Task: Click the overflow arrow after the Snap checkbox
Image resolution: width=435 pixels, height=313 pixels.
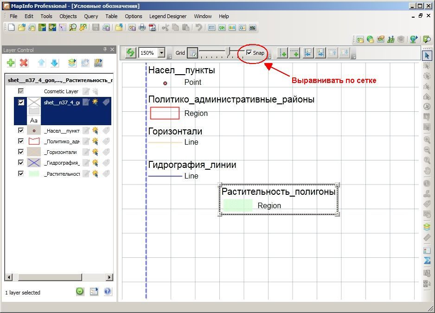Action: [x=269, y=57]
